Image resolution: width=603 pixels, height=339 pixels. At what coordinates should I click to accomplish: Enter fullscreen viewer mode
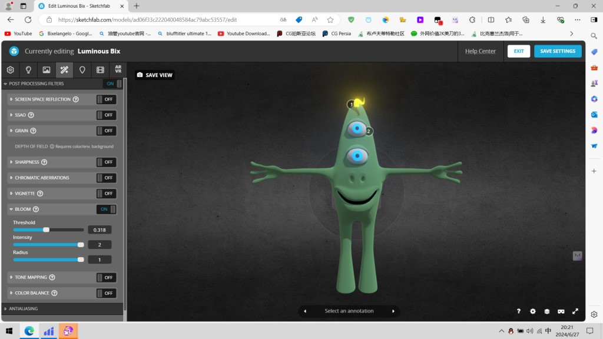[575, 311]
